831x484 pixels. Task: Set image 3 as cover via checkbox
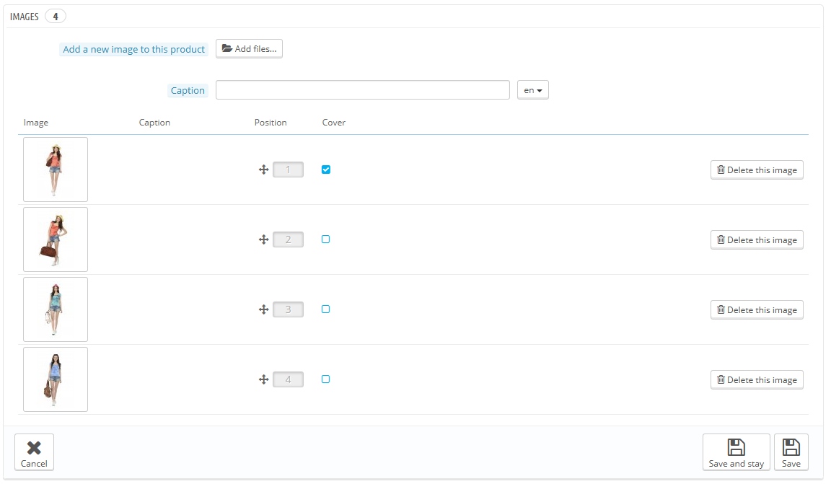point(326,309)
